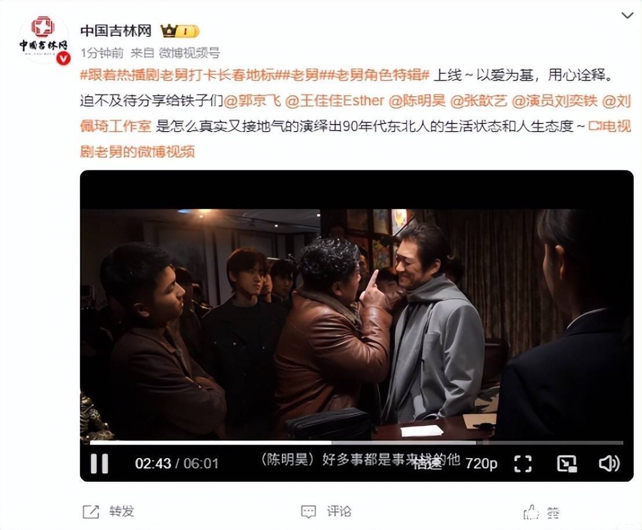Open the @郭京飞 mention
The width and height of the screenshot is (642, 530).
pyautogui.click(x=253, y=100)
